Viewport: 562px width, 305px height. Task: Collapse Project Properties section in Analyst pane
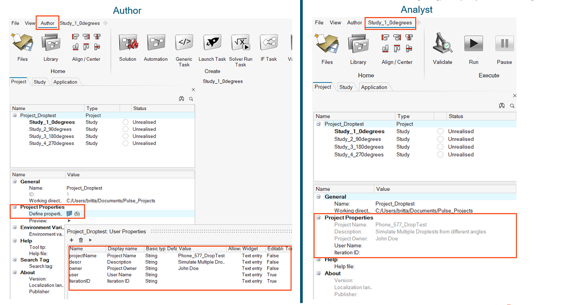318,218
